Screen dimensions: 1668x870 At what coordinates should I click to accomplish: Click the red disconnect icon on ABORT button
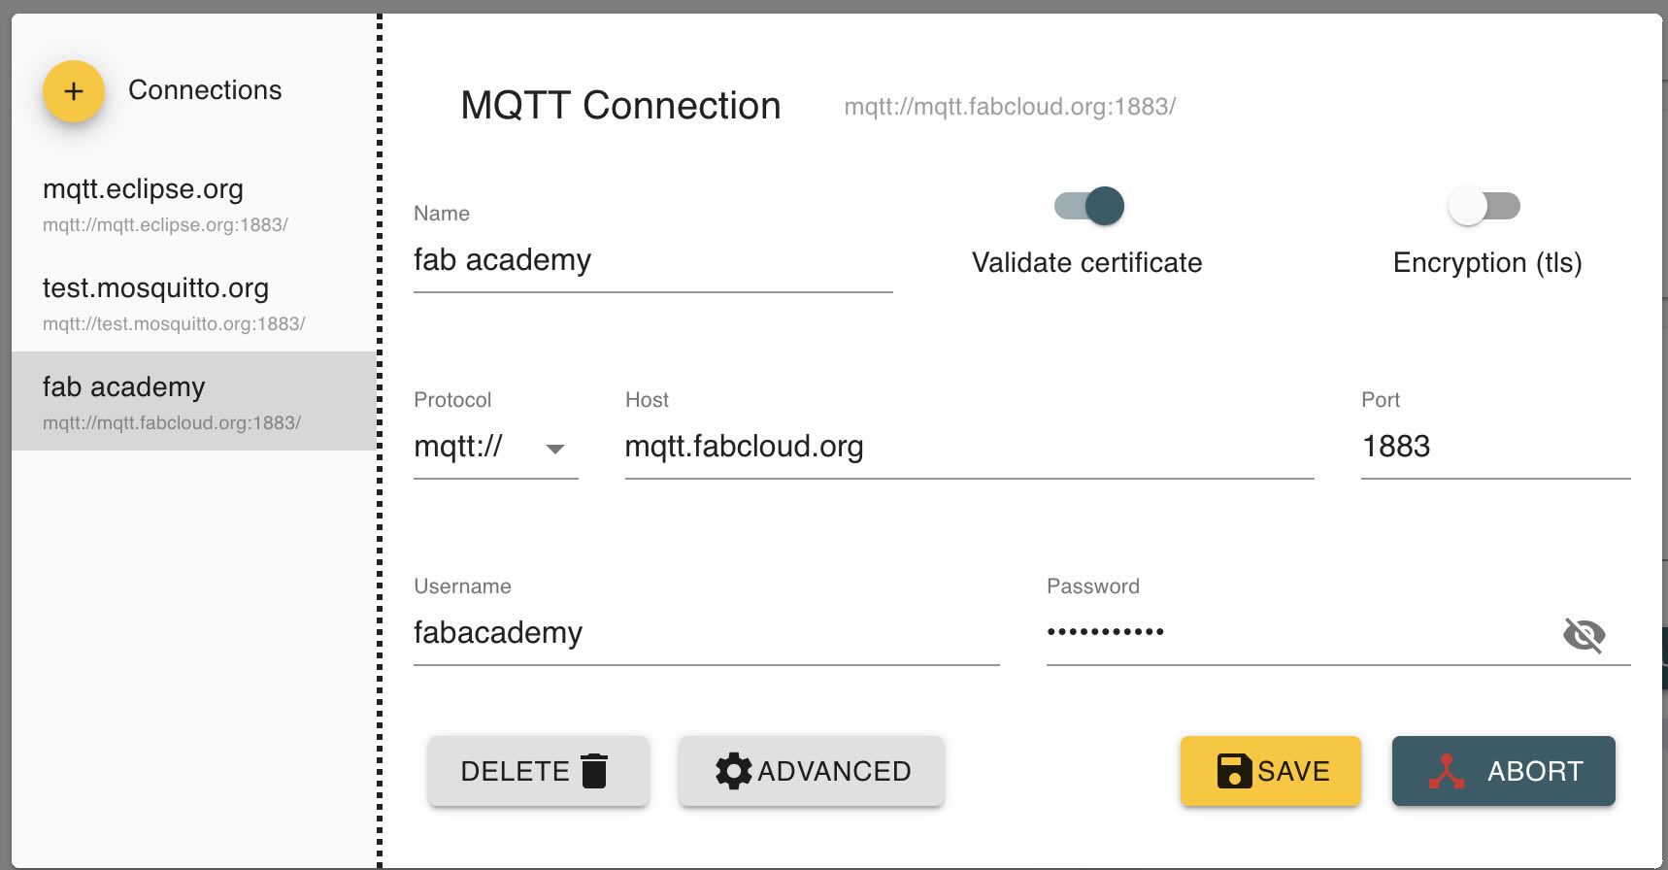[1449, 771]
